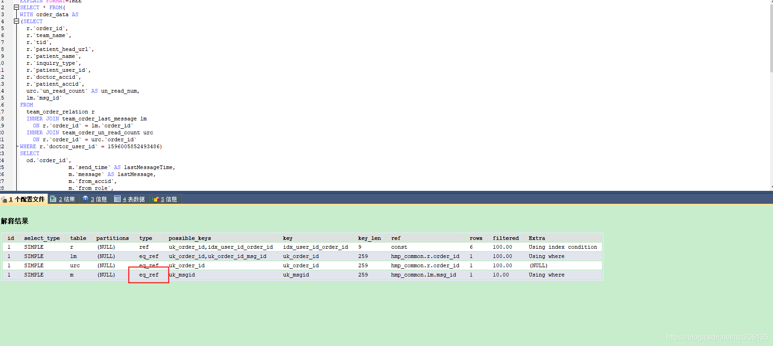
Task: Select the lm table cell
Action: tap(73, 256)
